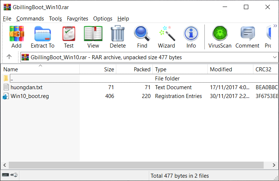Click the horizontal scrollbar thumb

(x=136, y=165)
